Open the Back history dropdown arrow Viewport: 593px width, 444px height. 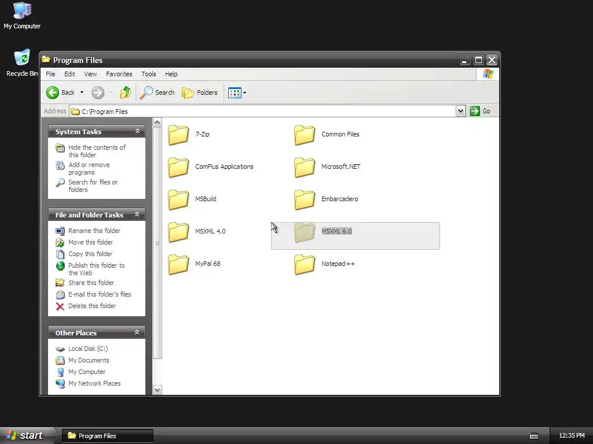[82, 92]
